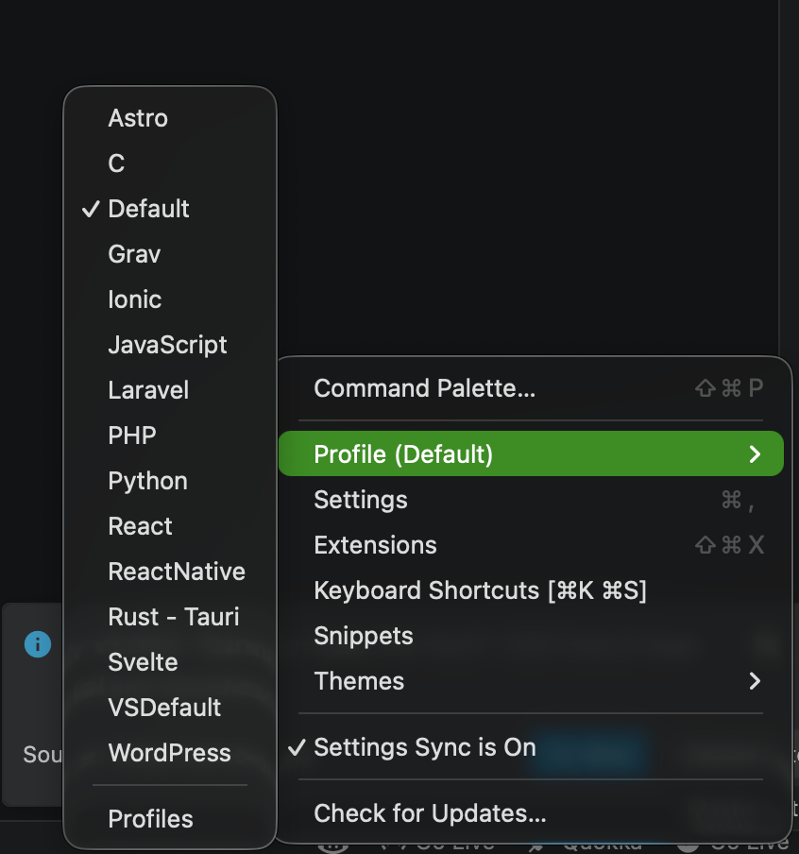Expand the Themes submenu
Screen dimensions: 799x854
tap(359, 681)
